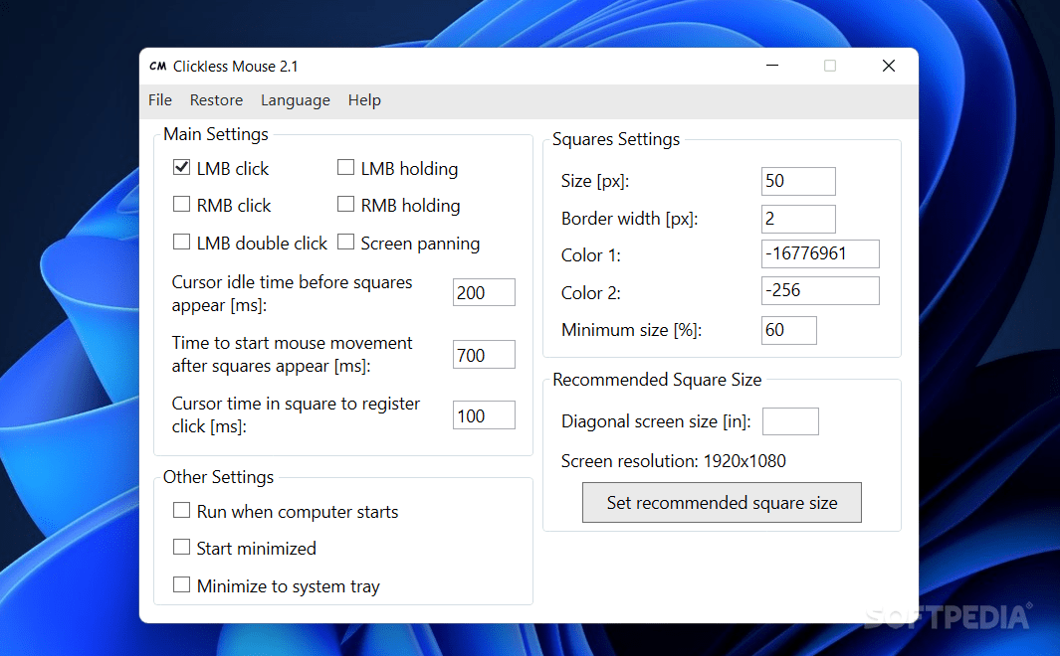Screen dimensions: 1060x656
Task: Click the Minimum size field showing 60
Action: tap(789, 330)
